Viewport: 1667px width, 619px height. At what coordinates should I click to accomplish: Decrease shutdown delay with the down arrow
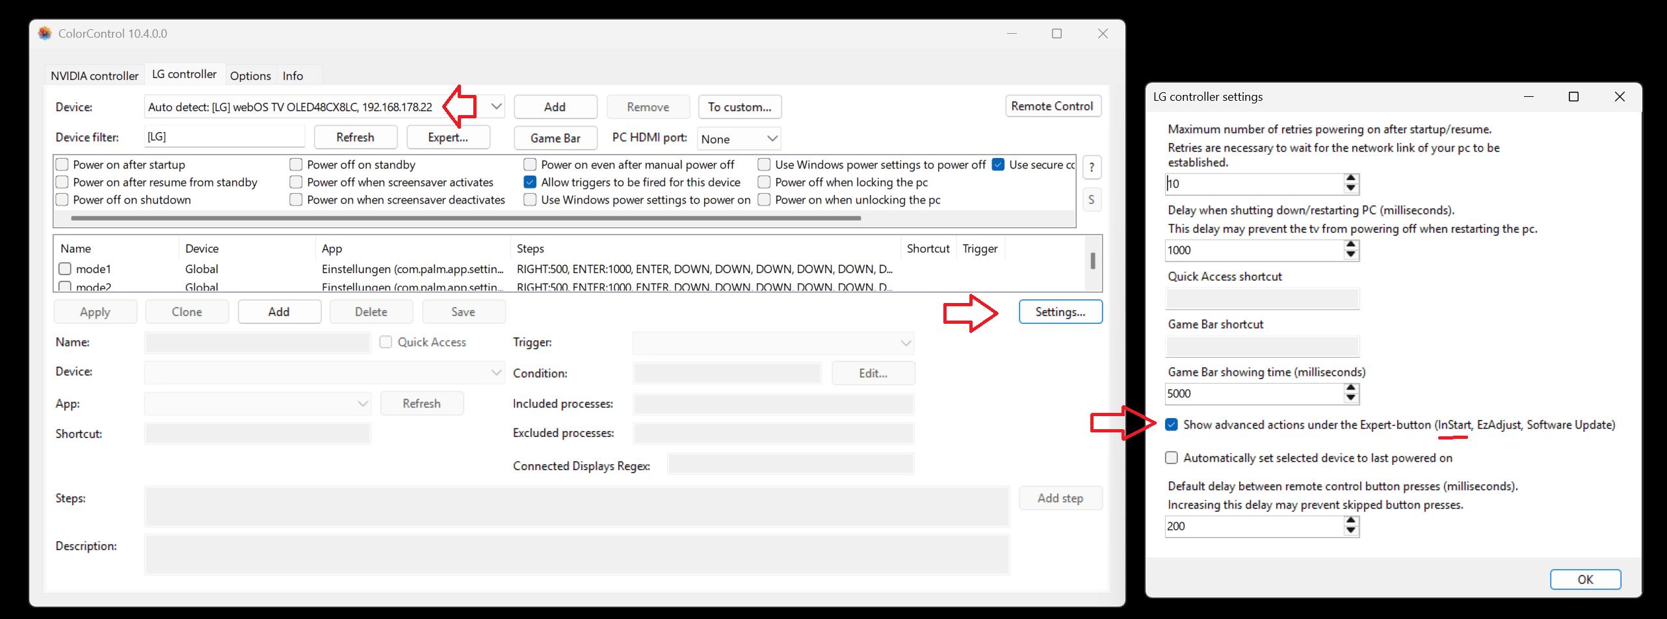pos(1351,255)
